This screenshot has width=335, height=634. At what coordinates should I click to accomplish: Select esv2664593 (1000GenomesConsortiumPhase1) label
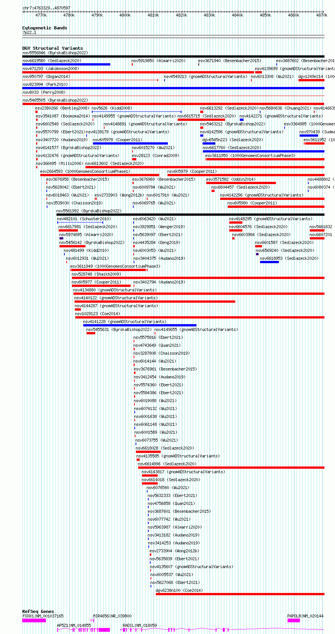click(x=85, y=171)
